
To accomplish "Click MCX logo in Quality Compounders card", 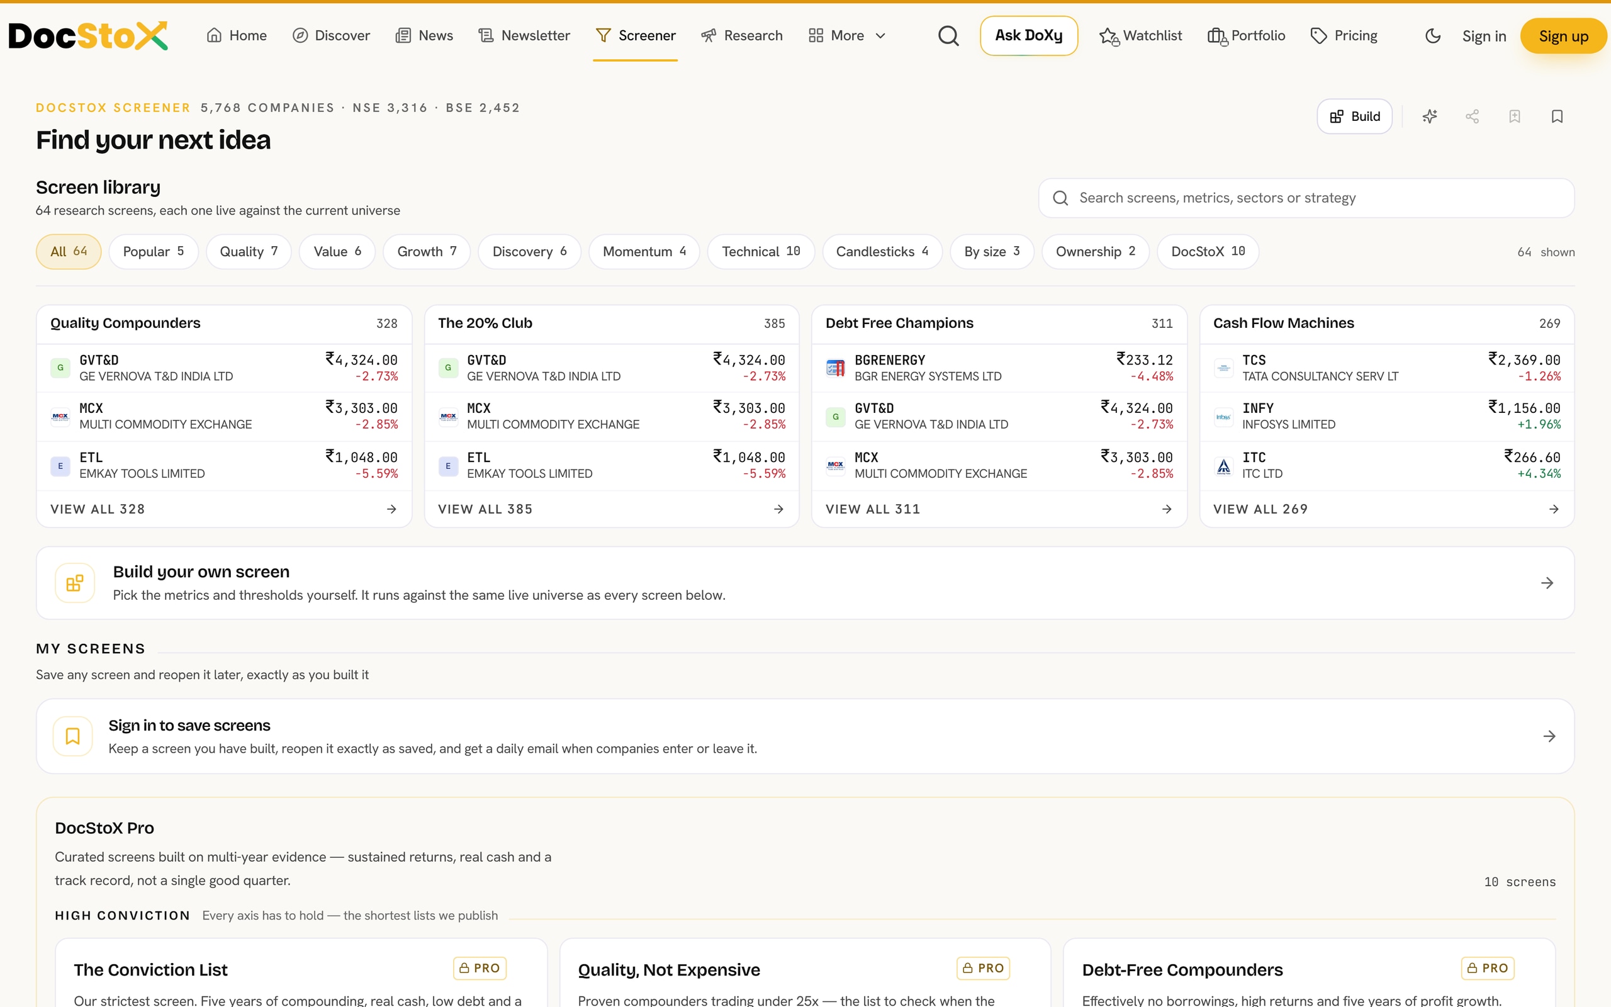I will click(x=60, y=417).
